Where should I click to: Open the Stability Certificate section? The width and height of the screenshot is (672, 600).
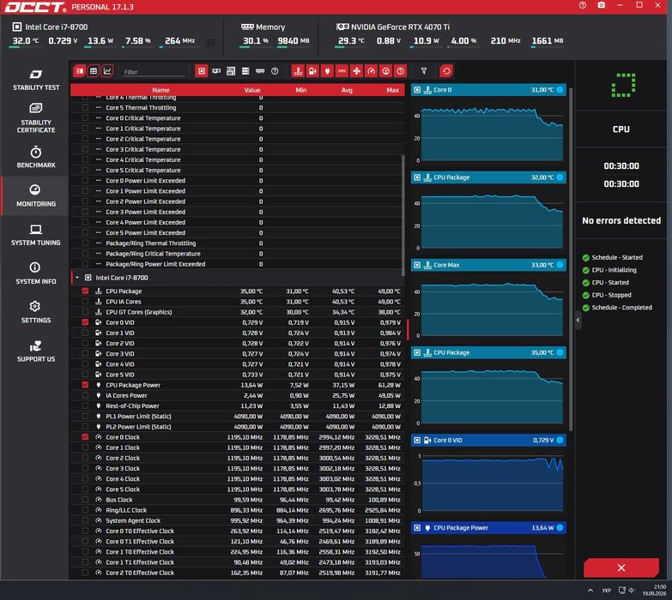click(36, 118)
